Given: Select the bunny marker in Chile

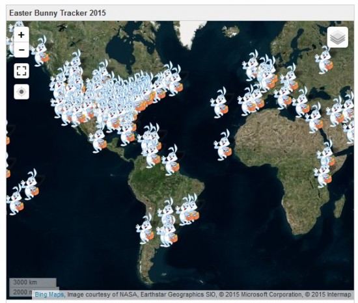Looking at the screenshot, I should [145, 229].
